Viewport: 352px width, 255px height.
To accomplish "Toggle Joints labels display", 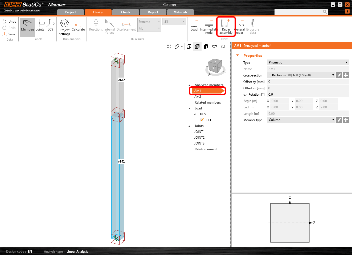I will tap(40, 25).
